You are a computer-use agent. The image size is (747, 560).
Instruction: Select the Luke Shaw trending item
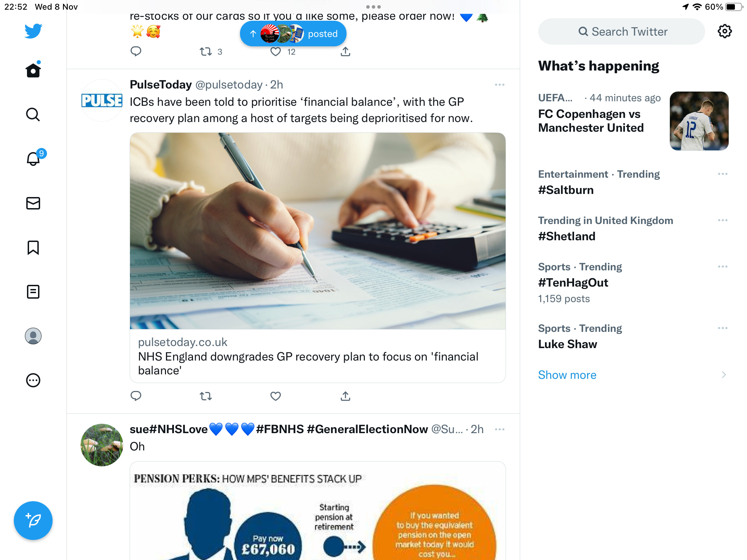[x=633, y=336]
